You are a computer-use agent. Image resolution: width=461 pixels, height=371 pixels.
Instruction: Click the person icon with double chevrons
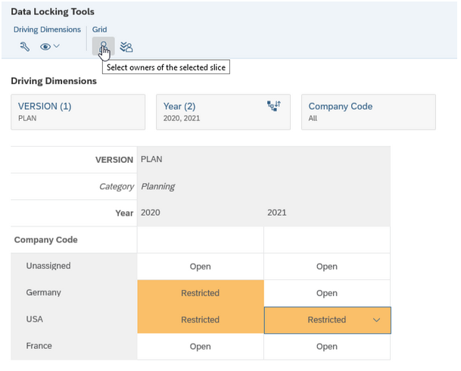point(126,47)
